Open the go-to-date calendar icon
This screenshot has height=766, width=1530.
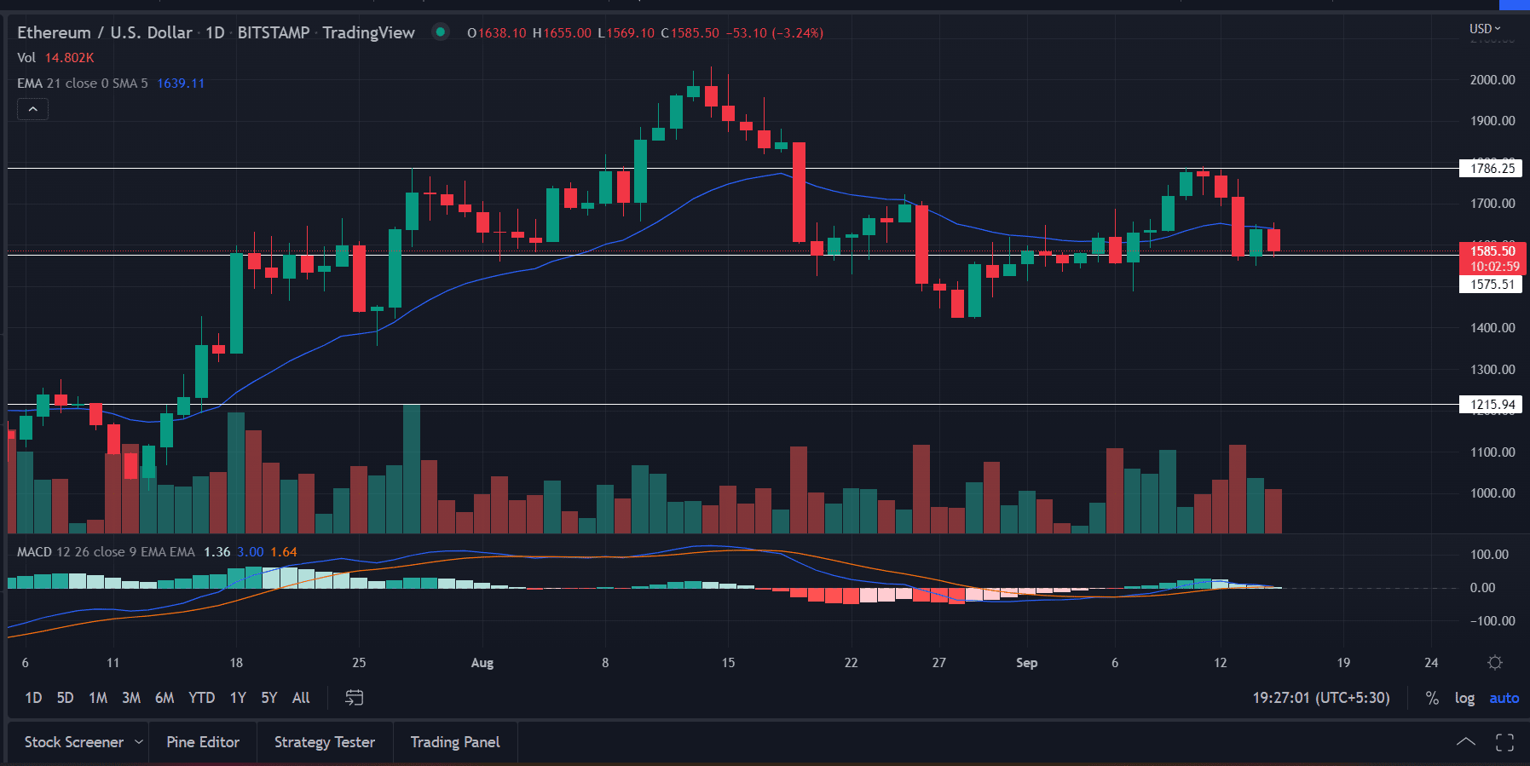tap(355, 698)
